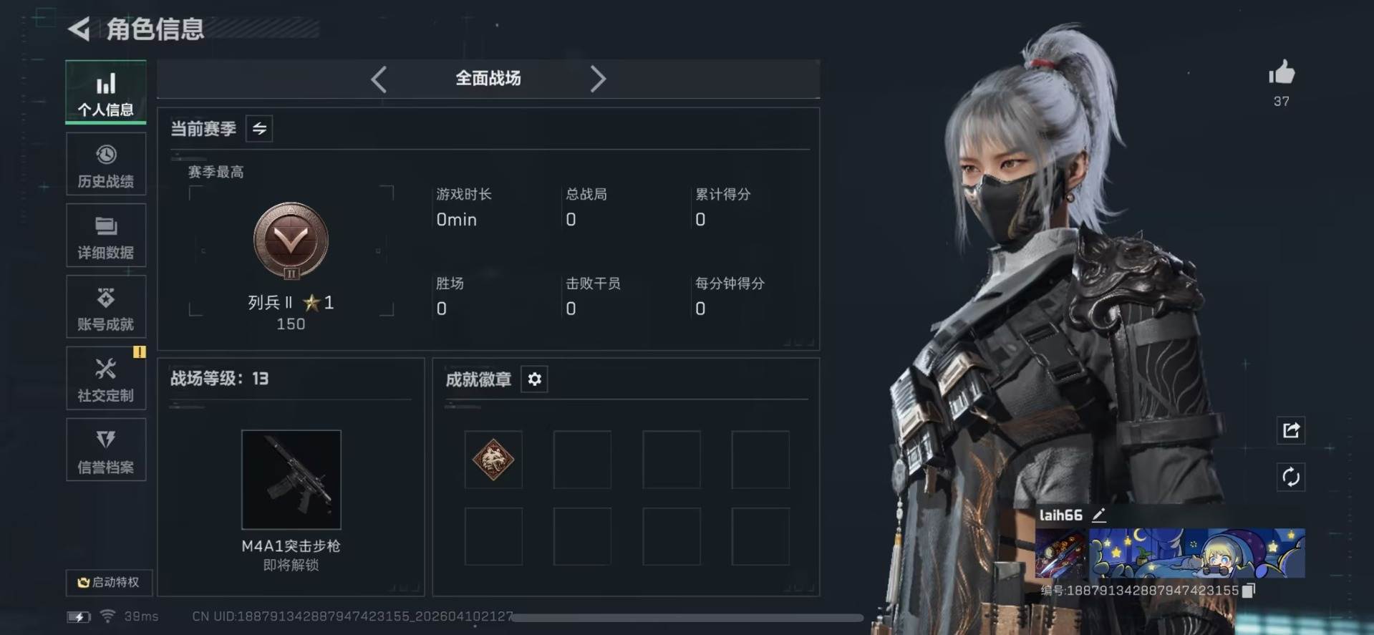Viewport: 1374px width, 635px height.
Task: Copy the player ID number with the copy icon
Action: pyautogui.click(x=1249, y=591)
